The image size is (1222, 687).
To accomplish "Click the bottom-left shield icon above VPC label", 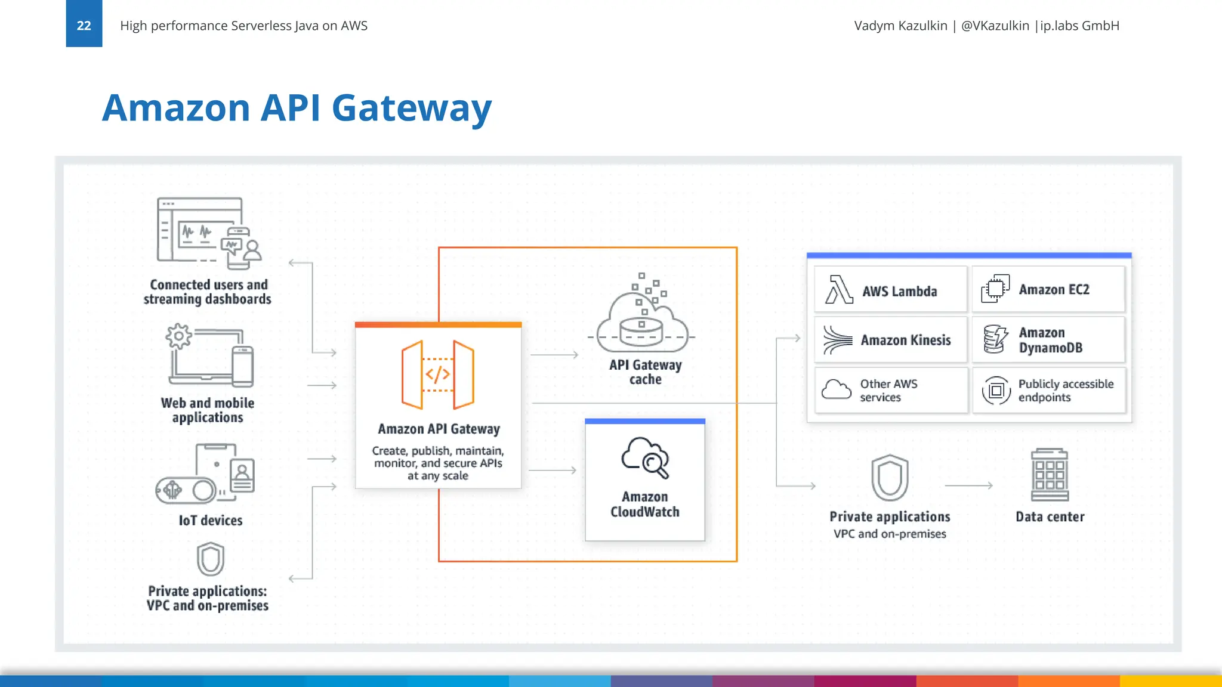I will tap(210, 559).
